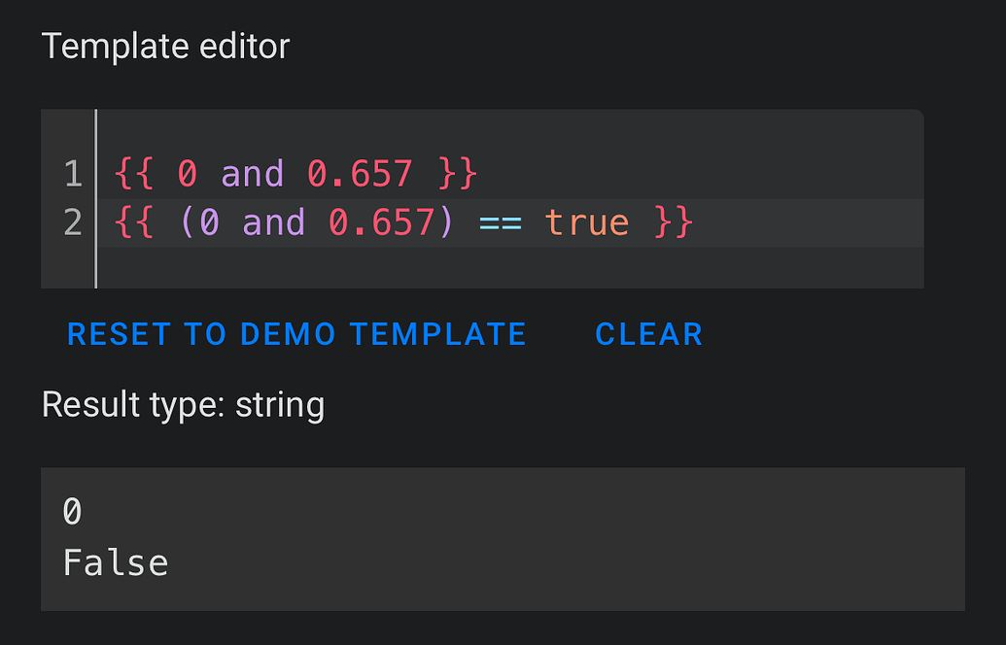Click the first 0 on line 1
Image resolution: width=1006 pixels, height=645 pixels.
click(x=188, y=175)
